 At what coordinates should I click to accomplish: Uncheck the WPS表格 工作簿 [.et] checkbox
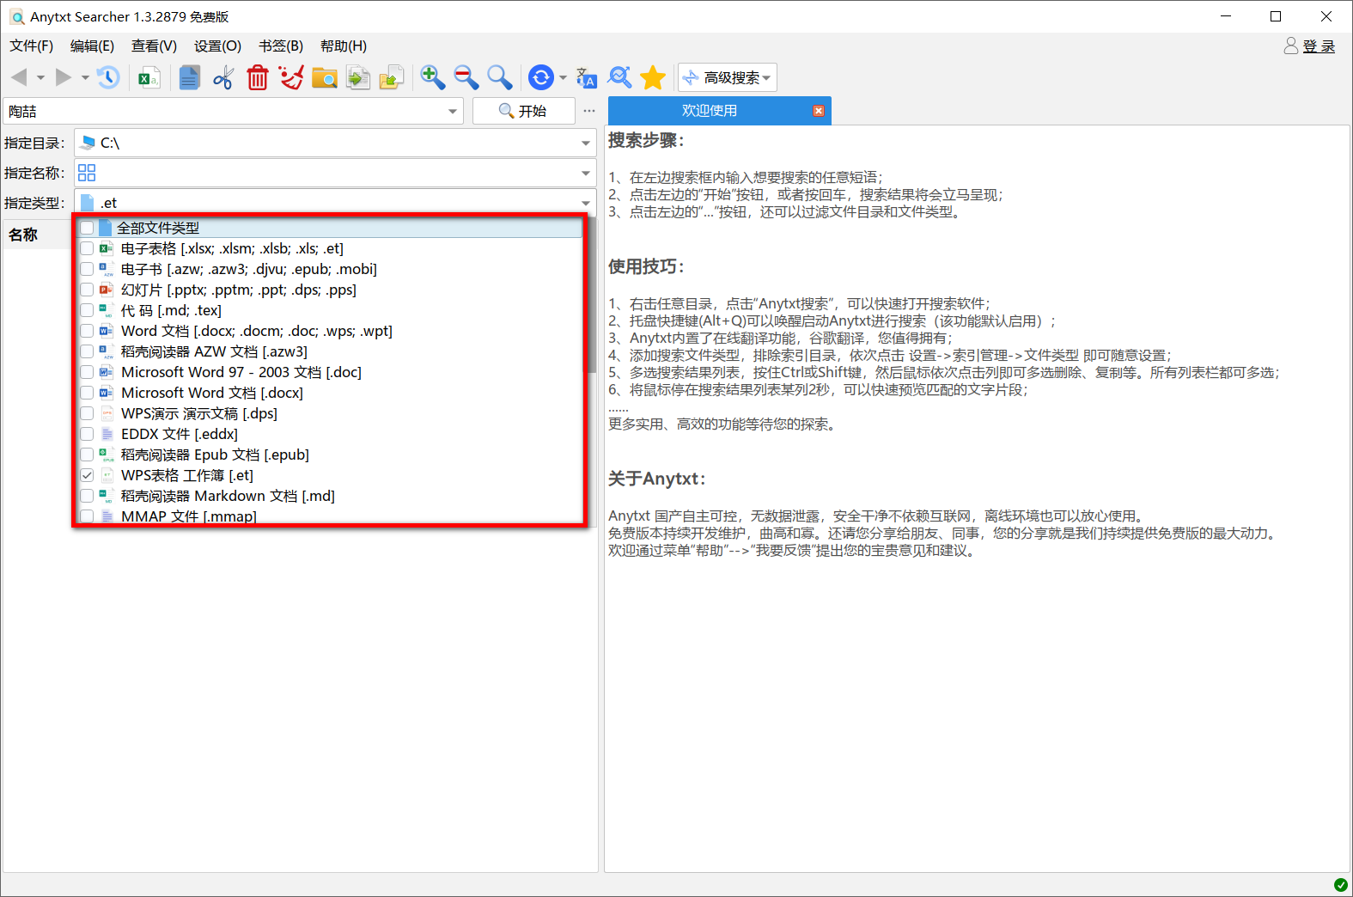pos(87,475)
